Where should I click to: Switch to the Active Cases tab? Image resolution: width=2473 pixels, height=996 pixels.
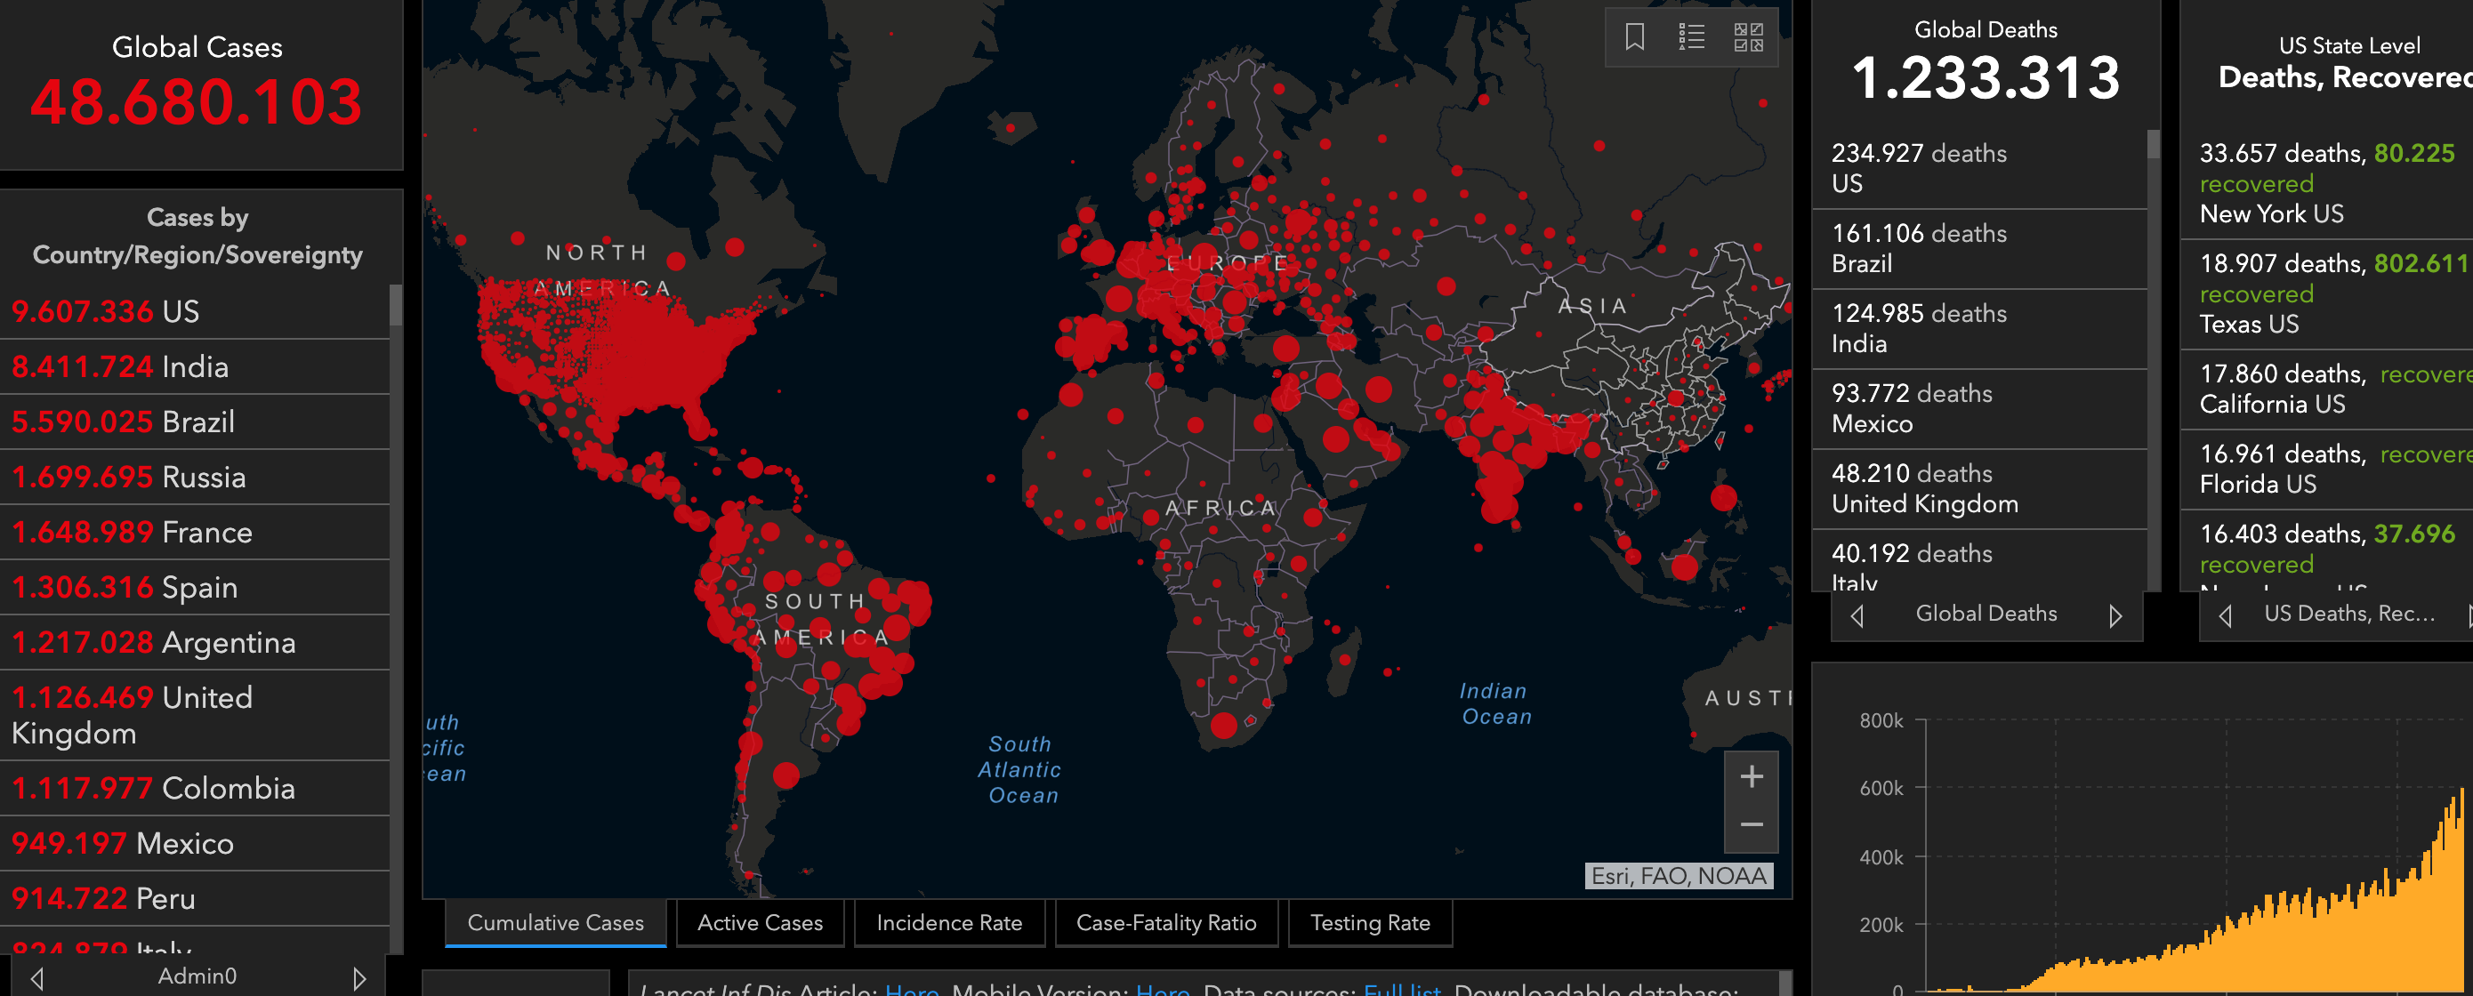point(760,922)
